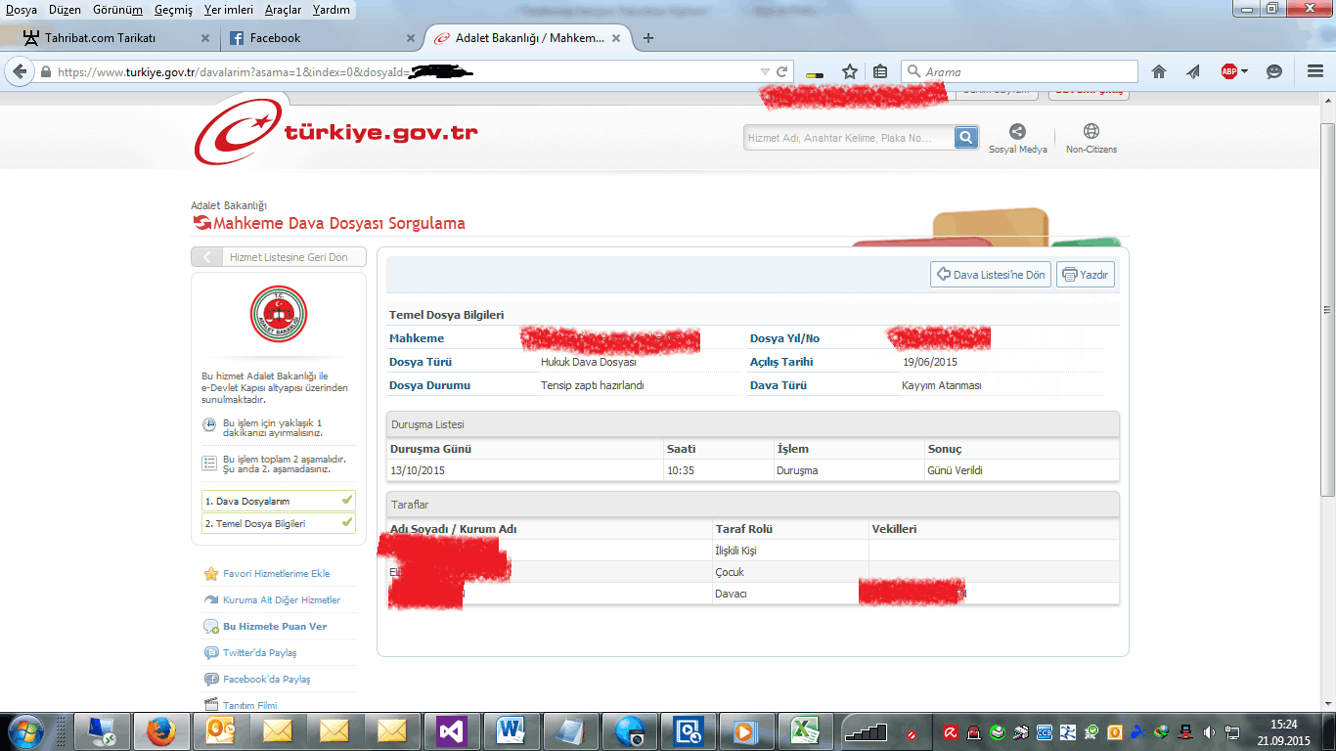Click the Tensip zaptı hazırlandı status text
Viewport: 1336px width, 751px height.
pos(593,385)
